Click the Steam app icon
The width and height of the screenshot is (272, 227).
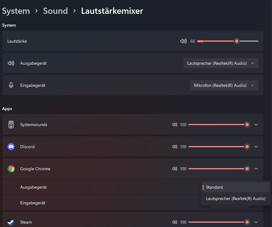11,222
